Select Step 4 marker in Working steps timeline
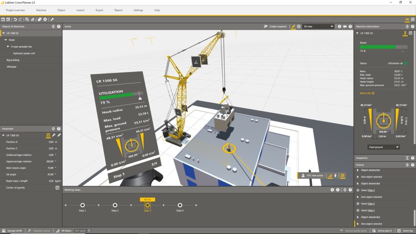 pos(180,204)
